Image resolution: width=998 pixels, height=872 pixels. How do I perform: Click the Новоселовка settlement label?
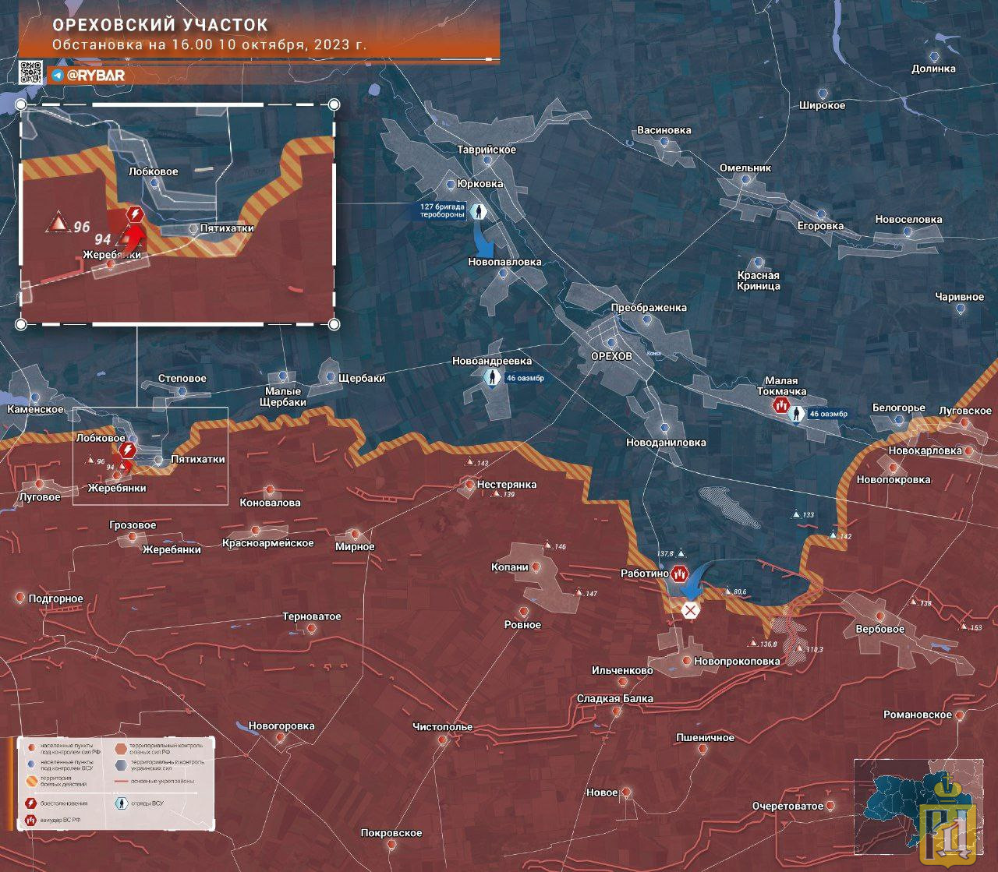908,220
